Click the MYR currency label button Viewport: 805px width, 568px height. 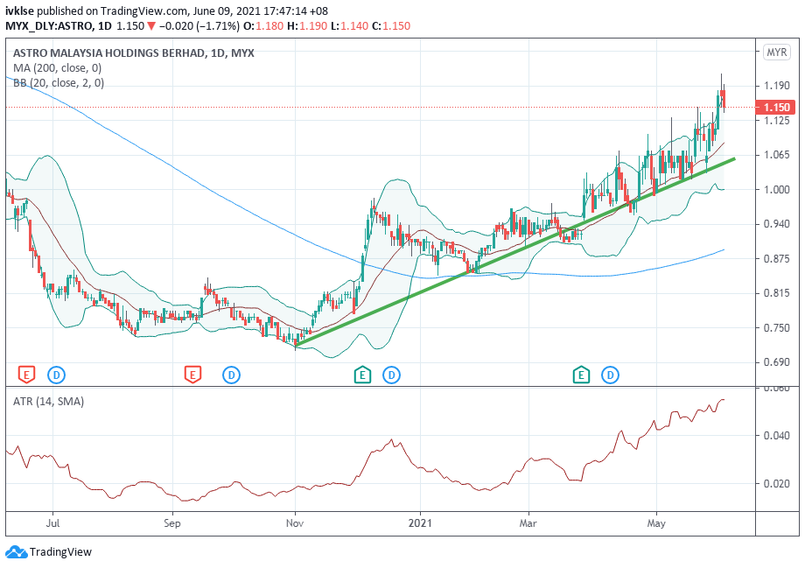pos(777,53)
